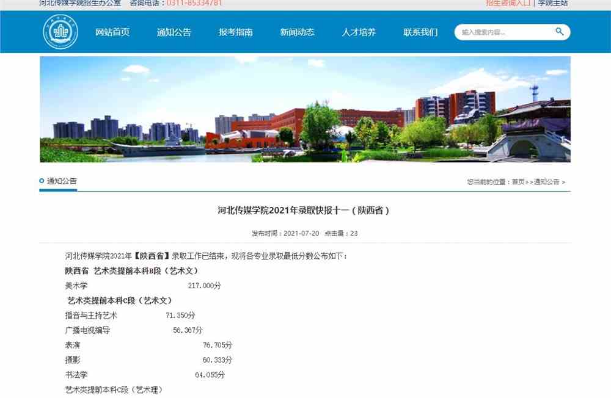Click the college logo emblem
Viewport: 611px width, 398px height.
pos(60,32)
